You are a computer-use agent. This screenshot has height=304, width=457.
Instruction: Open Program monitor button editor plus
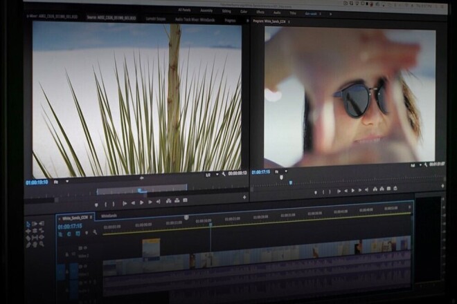[x=442, y=186]
